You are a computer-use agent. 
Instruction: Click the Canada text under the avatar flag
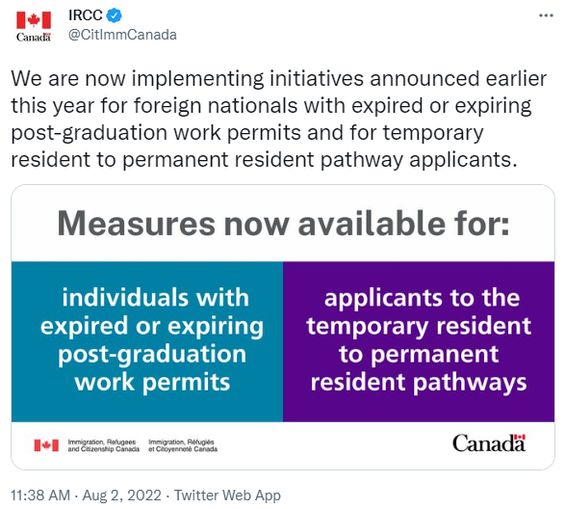pos(34,38)
